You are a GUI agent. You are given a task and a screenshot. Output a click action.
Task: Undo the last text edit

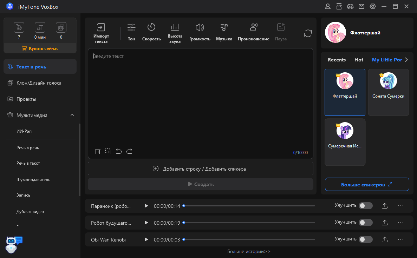pos(119,151)
